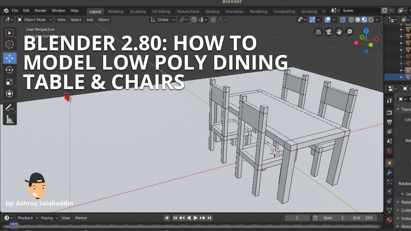
Task: Activate the Rotate tool
Action: coord(10,70)
